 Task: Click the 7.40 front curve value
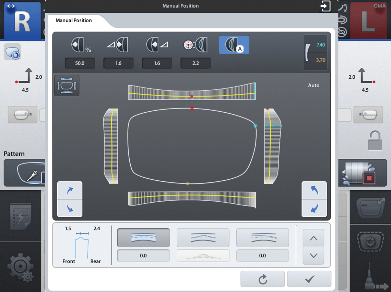pyautogui.click(x=320, y=45)
